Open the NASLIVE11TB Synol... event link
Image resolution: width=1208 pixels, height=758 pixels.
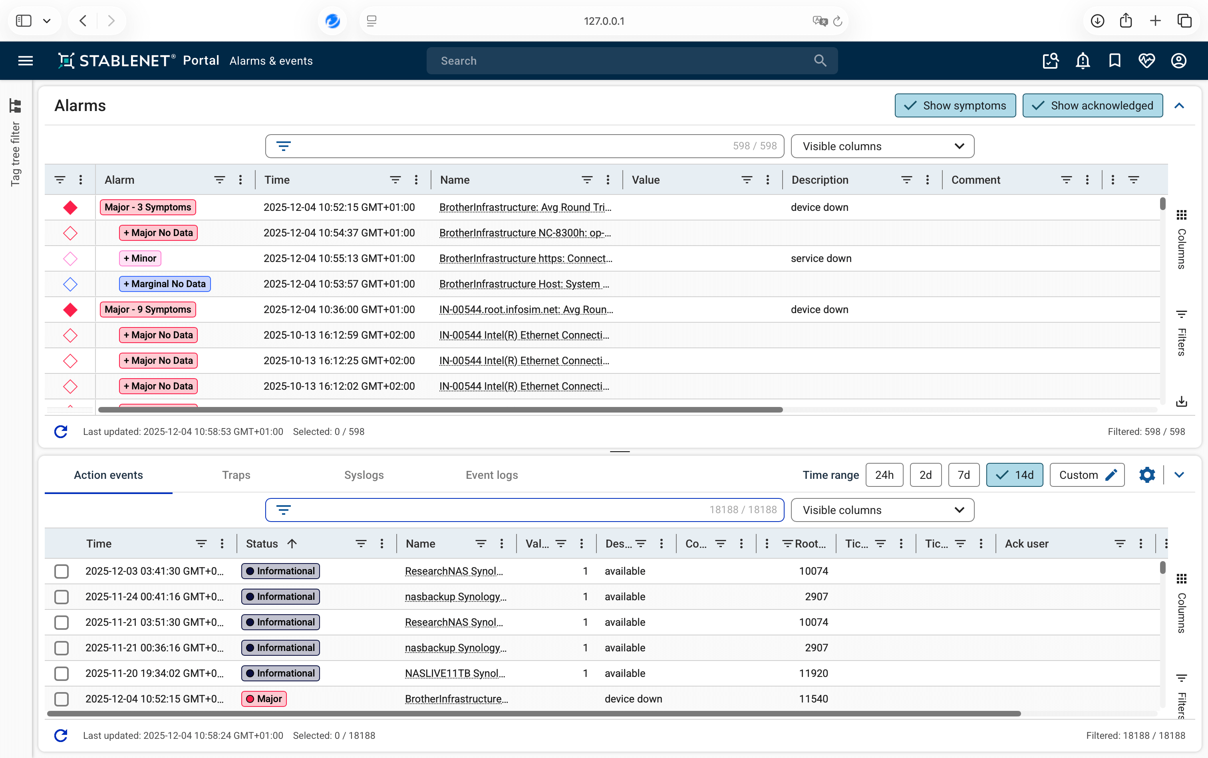pos(454,673)
